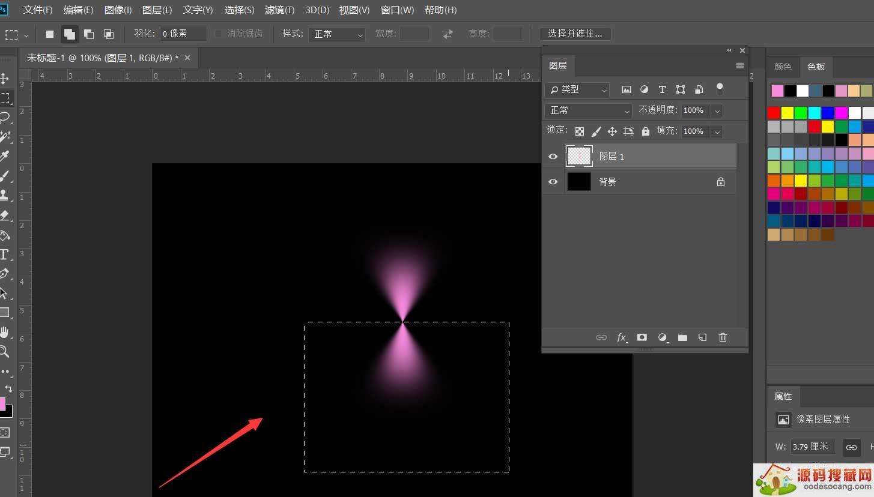
Task: Swap width and height values
Action: [448, 34]
